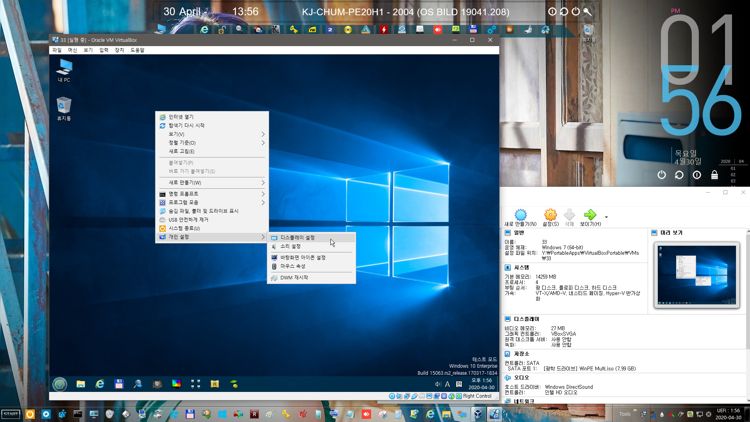This screenshot has height=422, width=750.
Task: Click 설정(S) gear in VirtualBox Manager
Action: pyautogui.click(x=550, y=218)
